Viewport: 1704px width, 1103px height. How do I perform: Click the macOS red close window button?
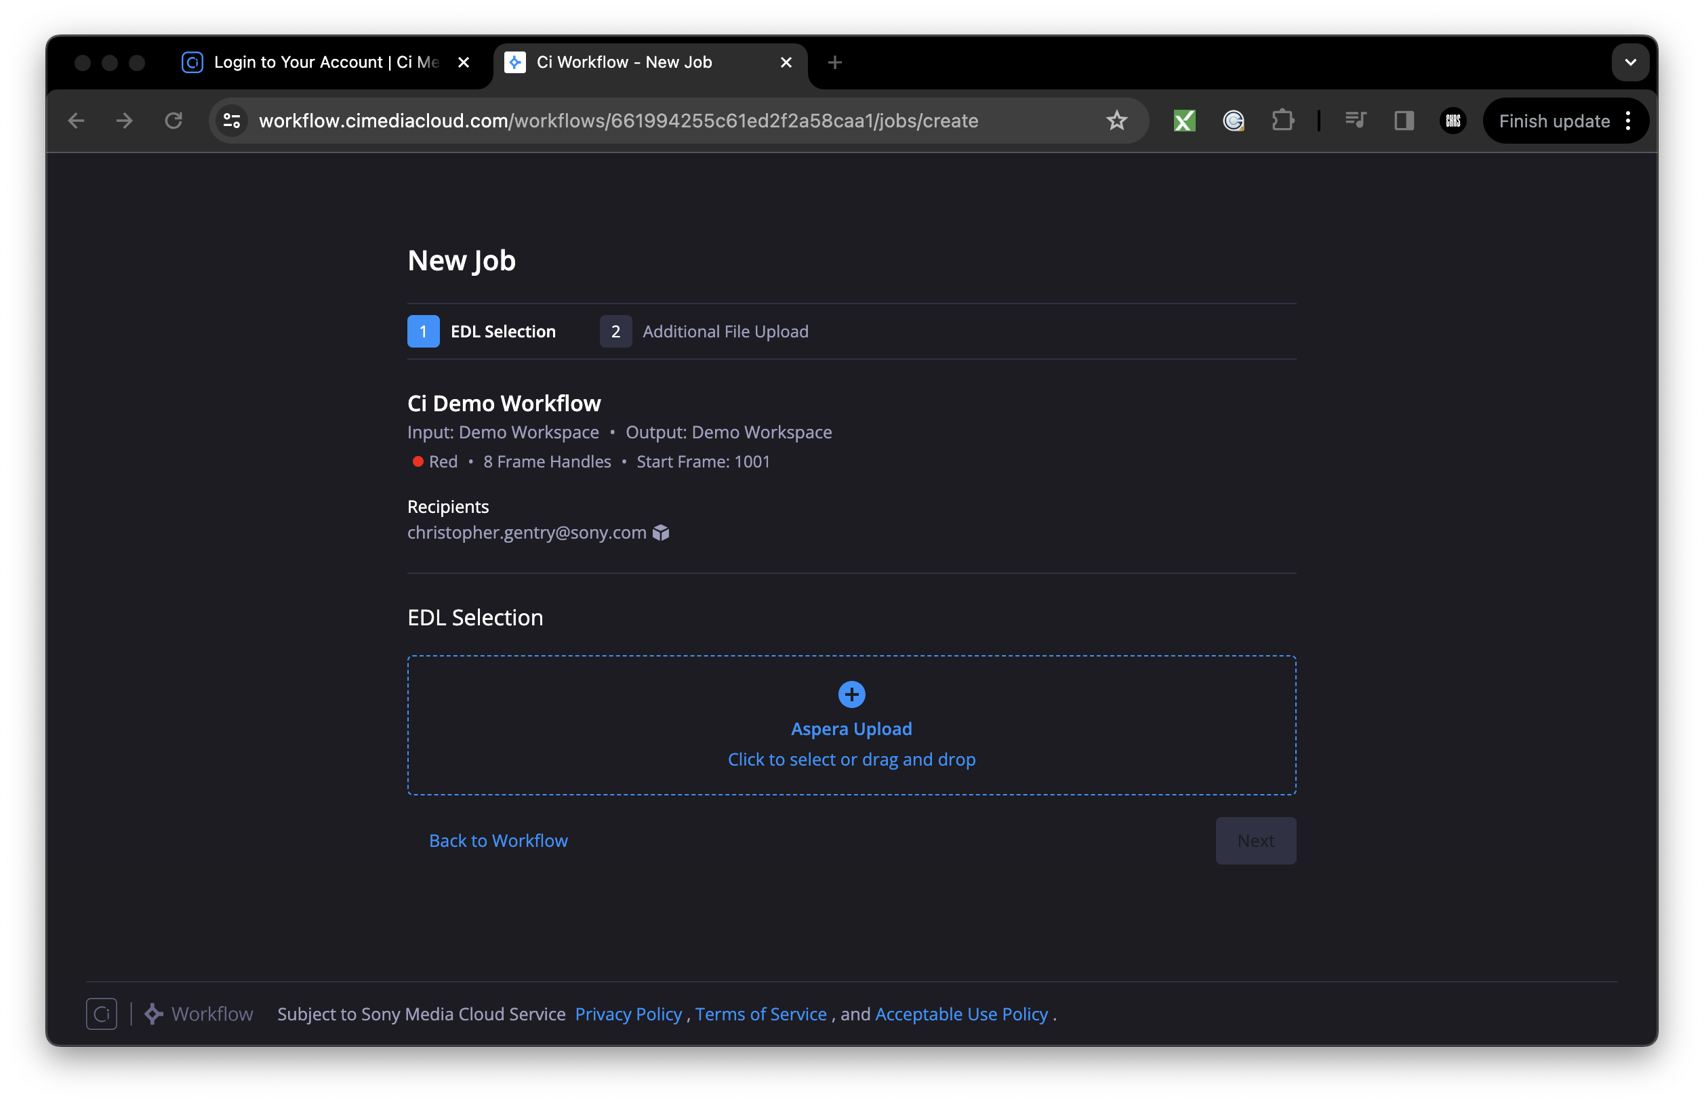(82, 62)
